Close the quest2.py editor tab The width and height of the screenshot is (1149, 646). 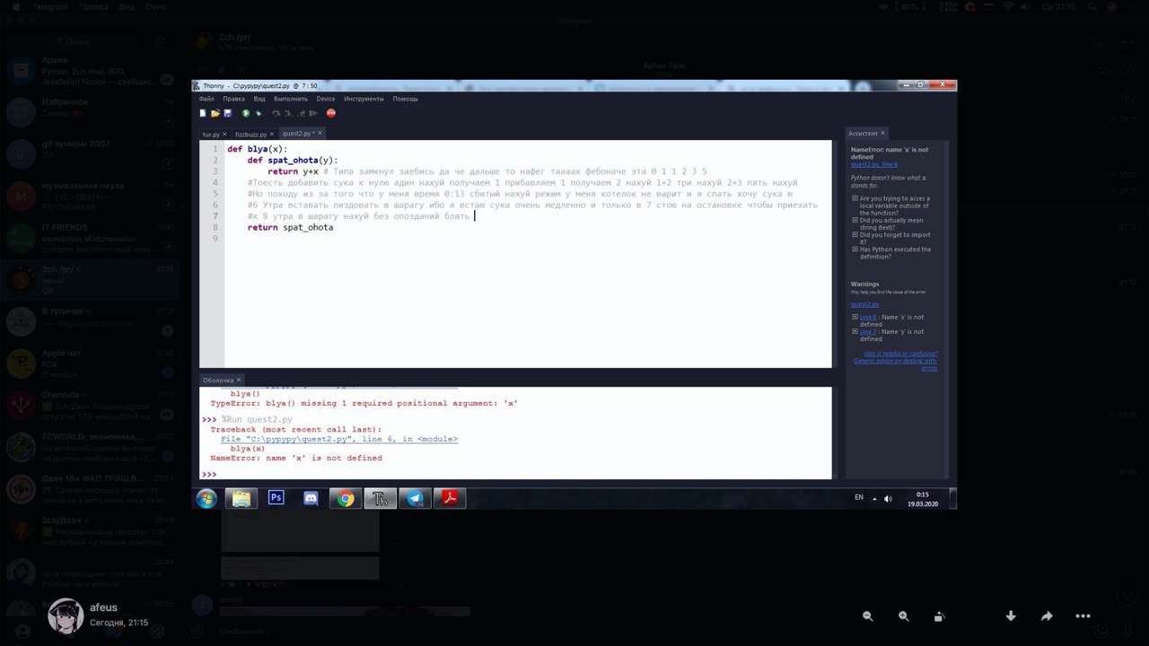[x=320, y=133]
